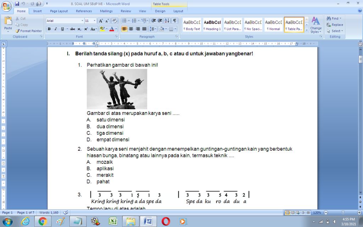Screen dimensions: 363x227
Task: Open Paragraph dialog launcher
Action: (177, 37)
